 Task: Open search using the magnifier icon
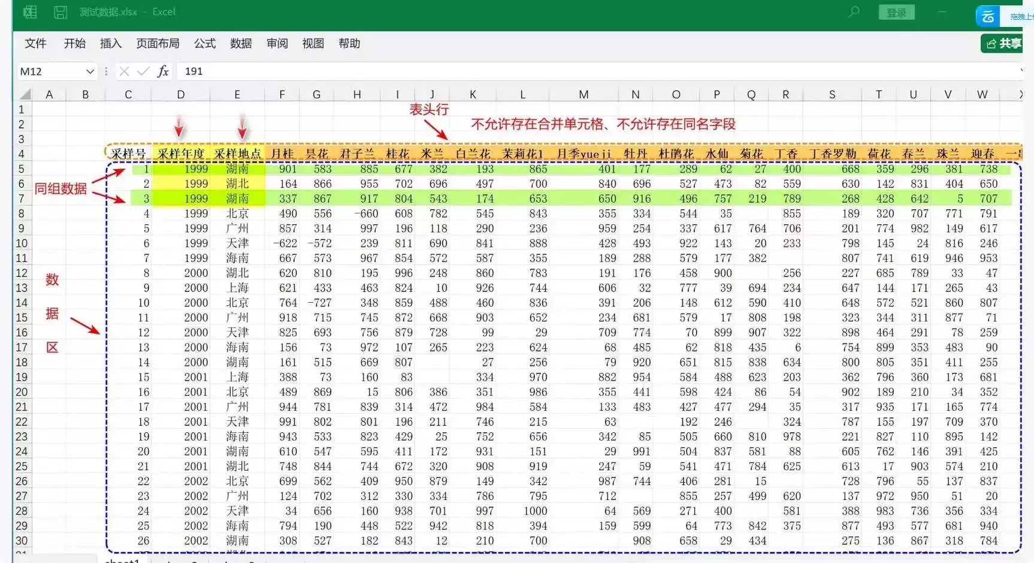click(x=853, y=11)
